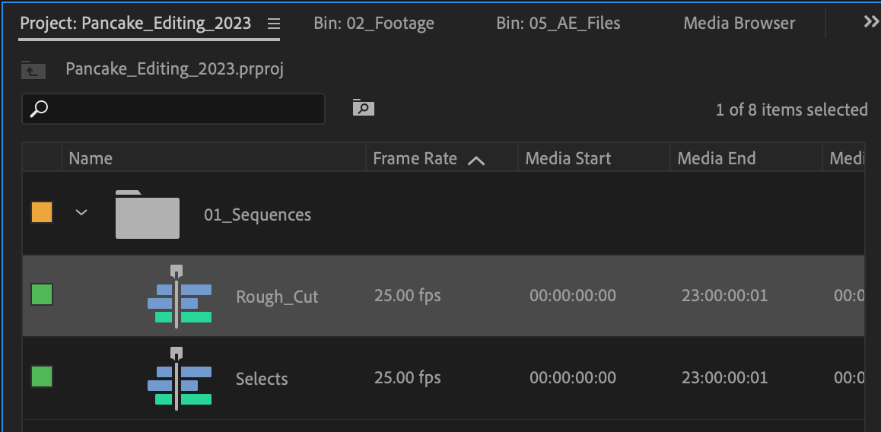Click the panel overflow double-chevron icon
The image size is (881, 432).
coord(871,22)
